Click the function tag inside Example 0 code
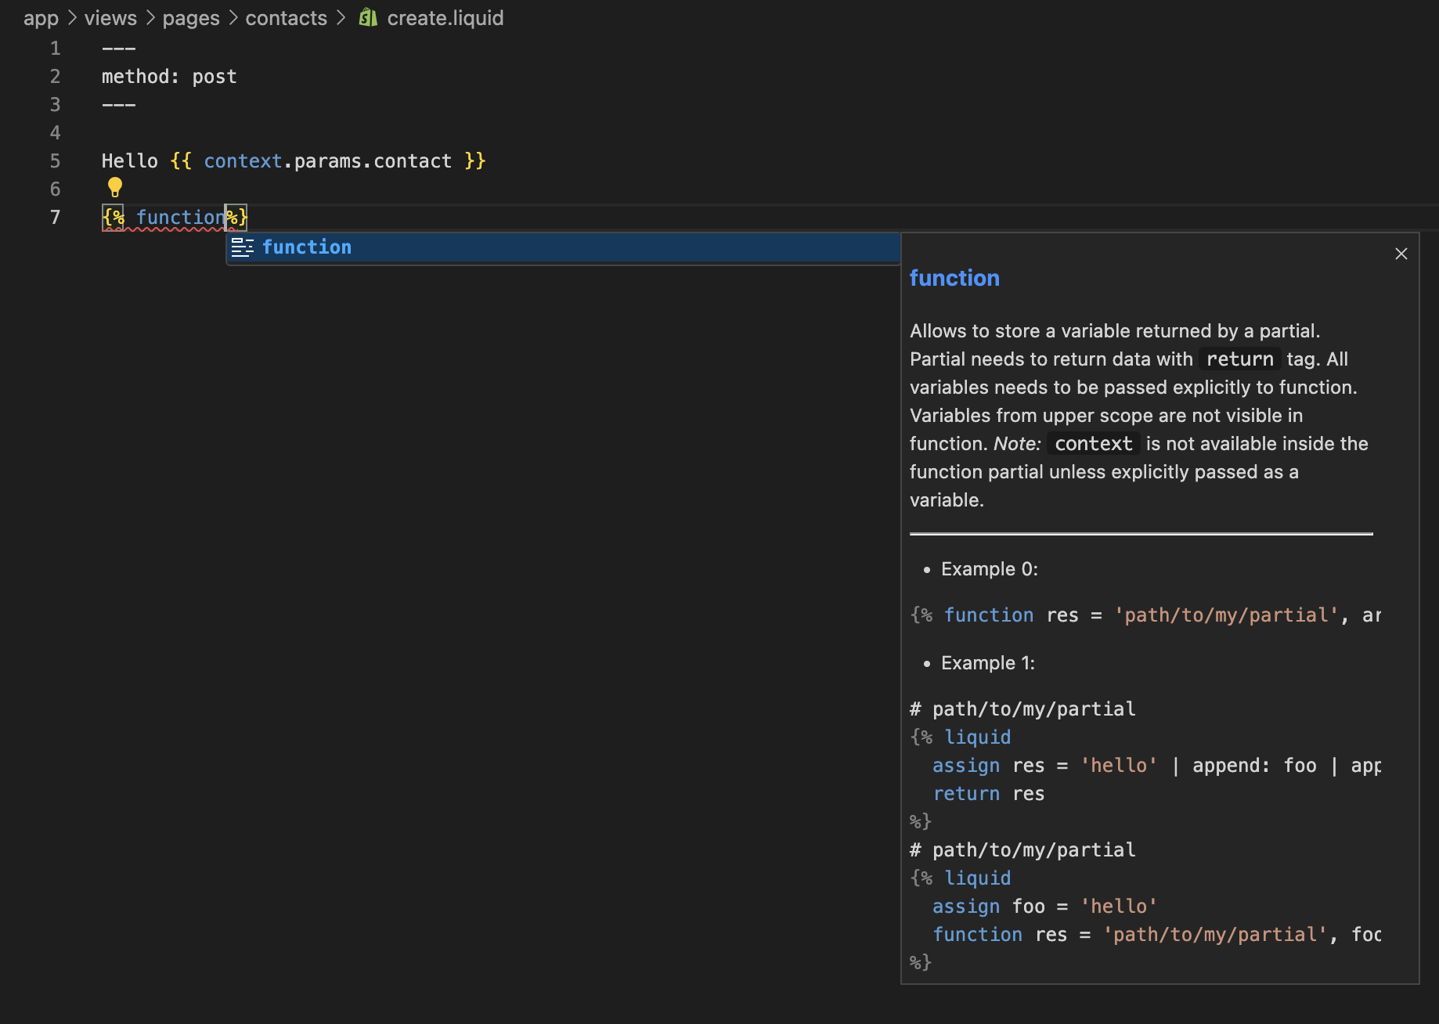The image size is (1439, 1024). (989, 615)
